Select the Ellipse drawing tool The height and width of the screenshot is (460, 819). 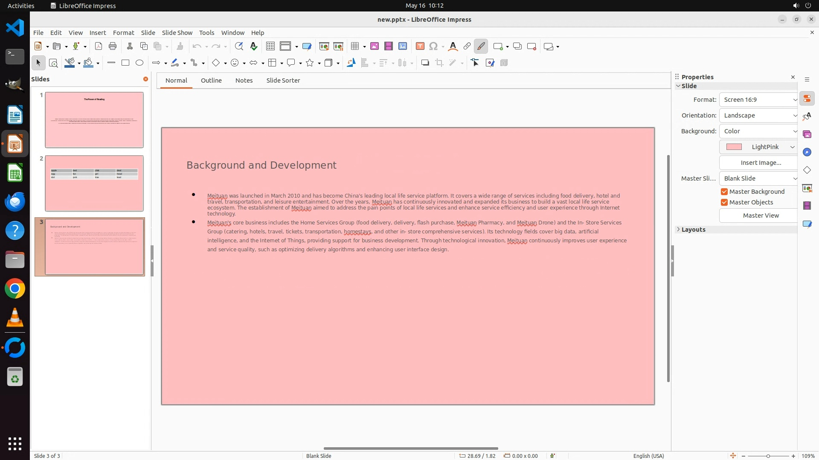pyautogui.click(x=139, y=63)
